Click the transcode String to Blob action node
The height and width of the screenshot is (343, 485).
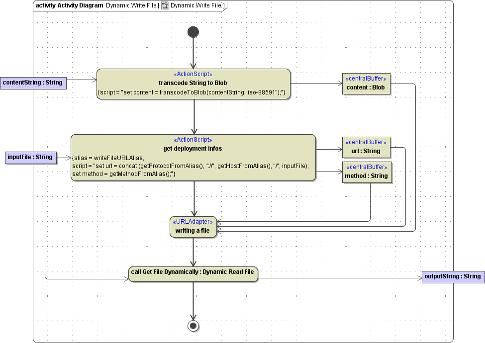pos(193,83)
